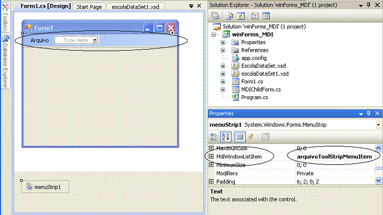
Task: Show Events lightning bolt in Properties panel
Action: click(251, 137)
